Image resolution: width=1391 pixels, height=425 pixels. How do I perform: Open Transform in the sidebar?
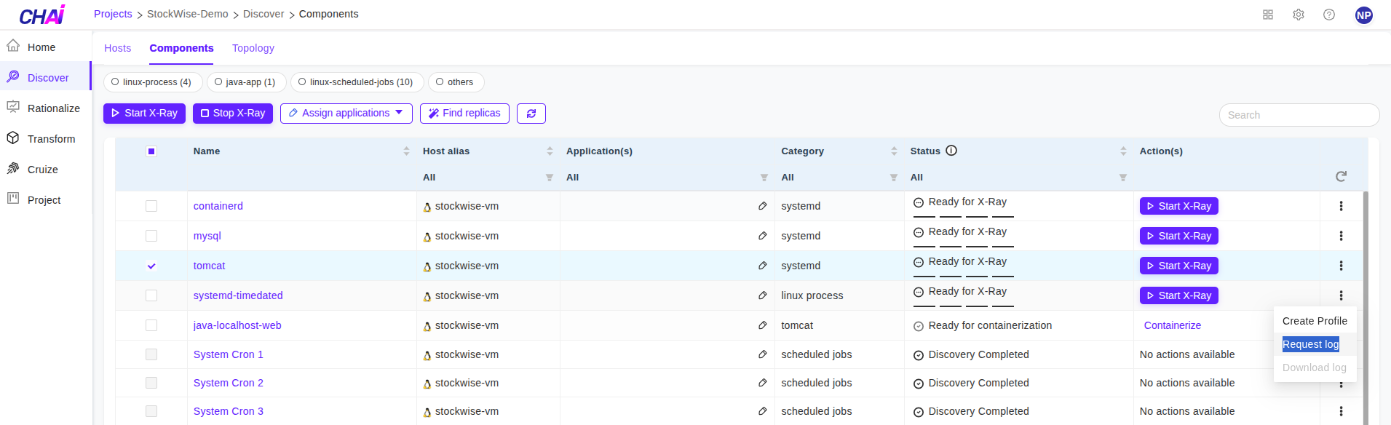(x=45, y=139)
